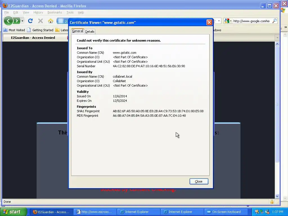Close the Certificate Viewer with the red X

209,22
